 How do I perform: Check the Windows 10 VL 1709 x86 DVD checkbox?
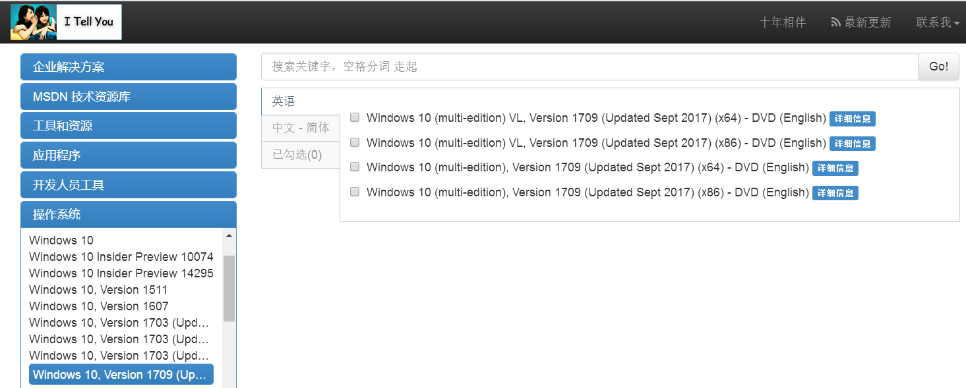[354, 142]
